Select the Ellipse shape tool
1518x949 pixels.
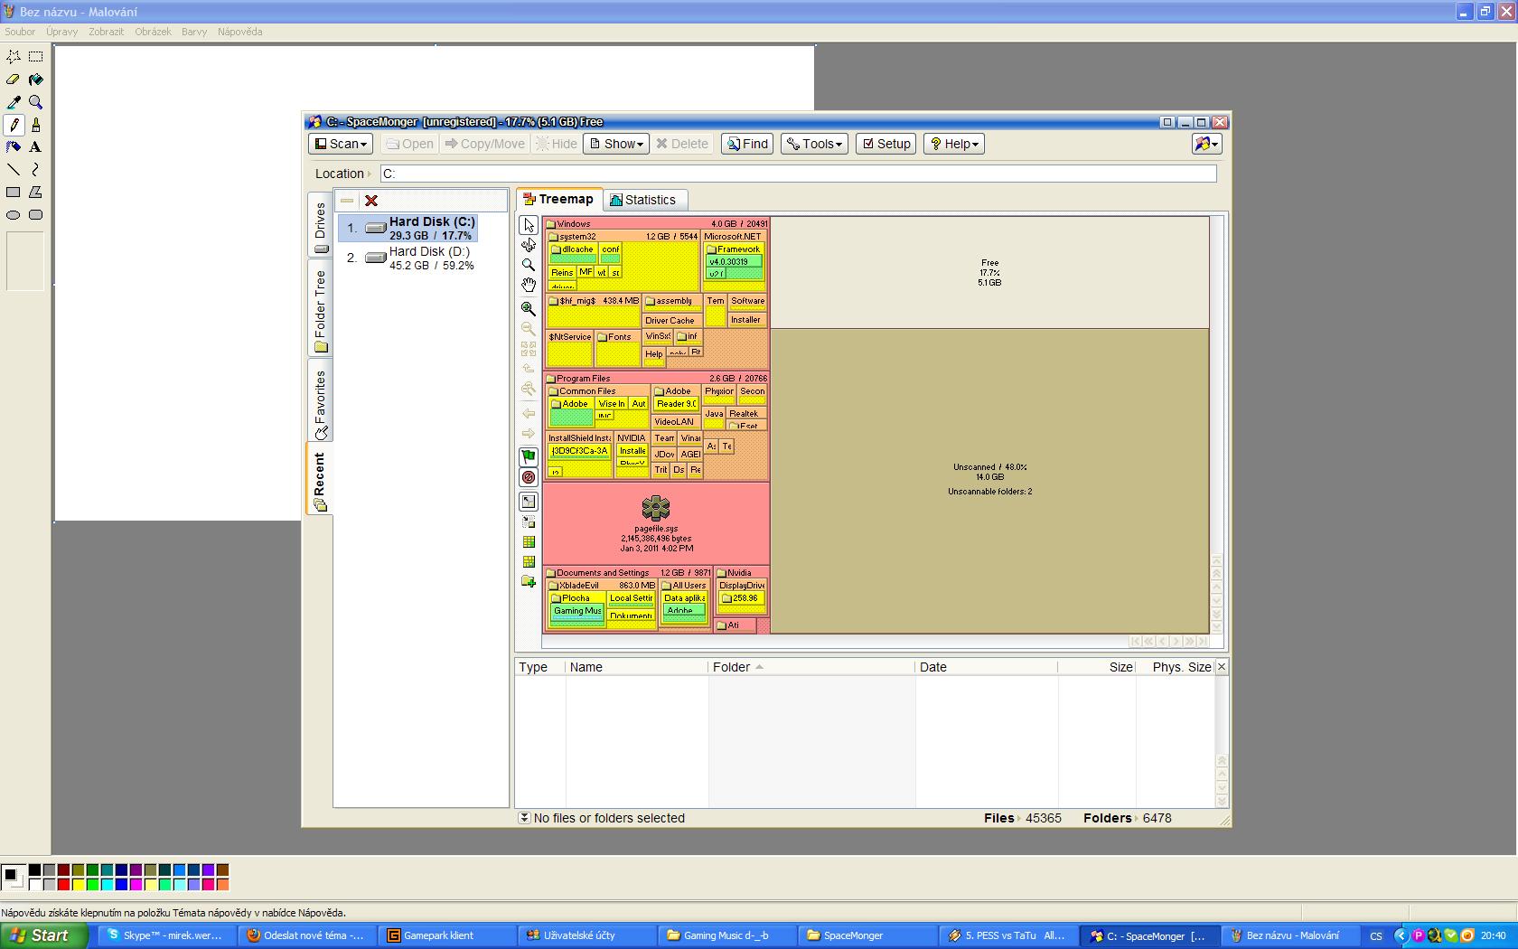[14, 215]
